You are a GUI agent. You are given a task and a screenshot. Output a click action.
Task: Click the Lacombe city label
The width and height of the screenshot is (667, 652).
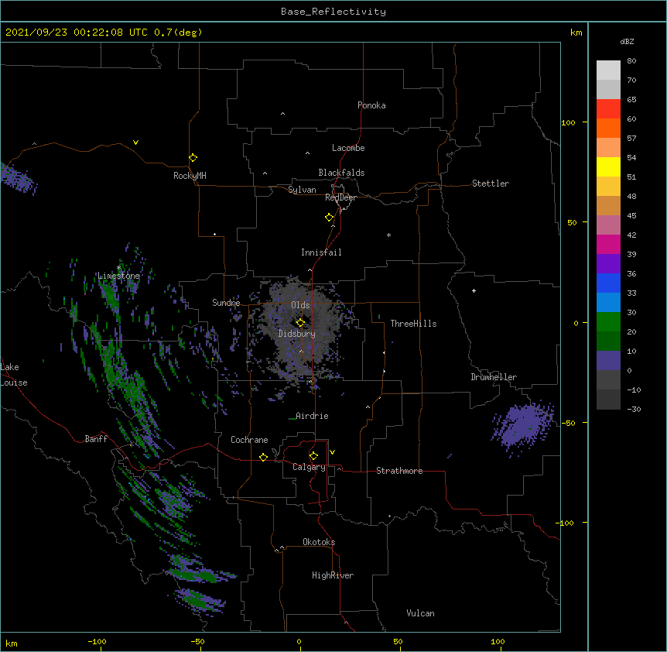click(348, 148)
